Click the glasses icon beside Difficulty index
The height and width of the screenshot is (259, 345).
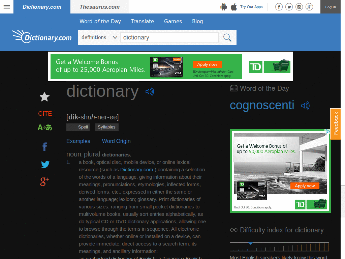tap(234, 230)
